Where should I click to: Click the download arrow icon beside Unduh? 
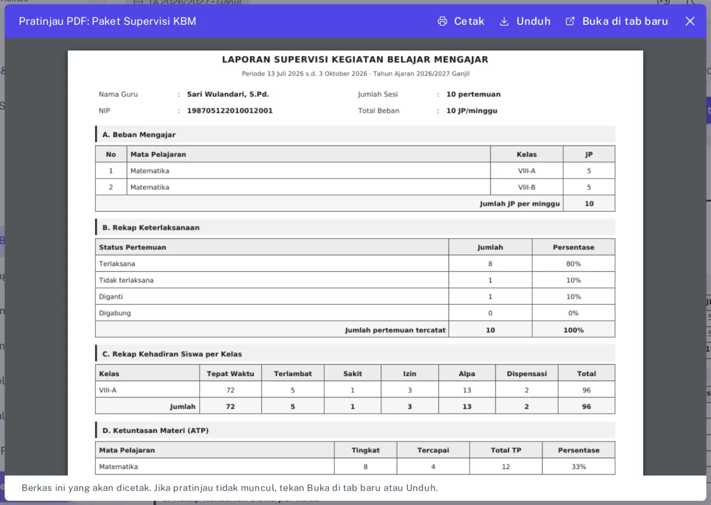click(x=505, y=21)
